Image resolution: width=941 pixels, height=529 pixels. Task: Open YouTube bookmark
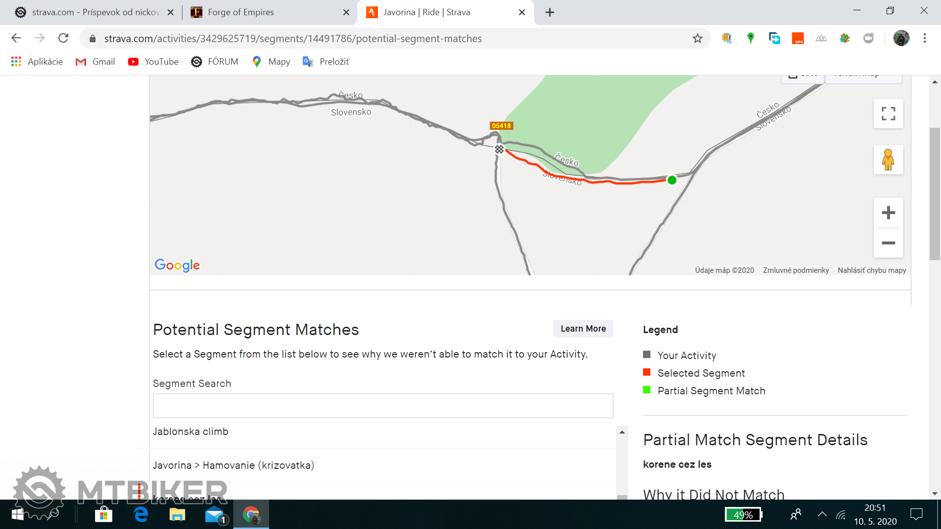[x=153, y=62]
